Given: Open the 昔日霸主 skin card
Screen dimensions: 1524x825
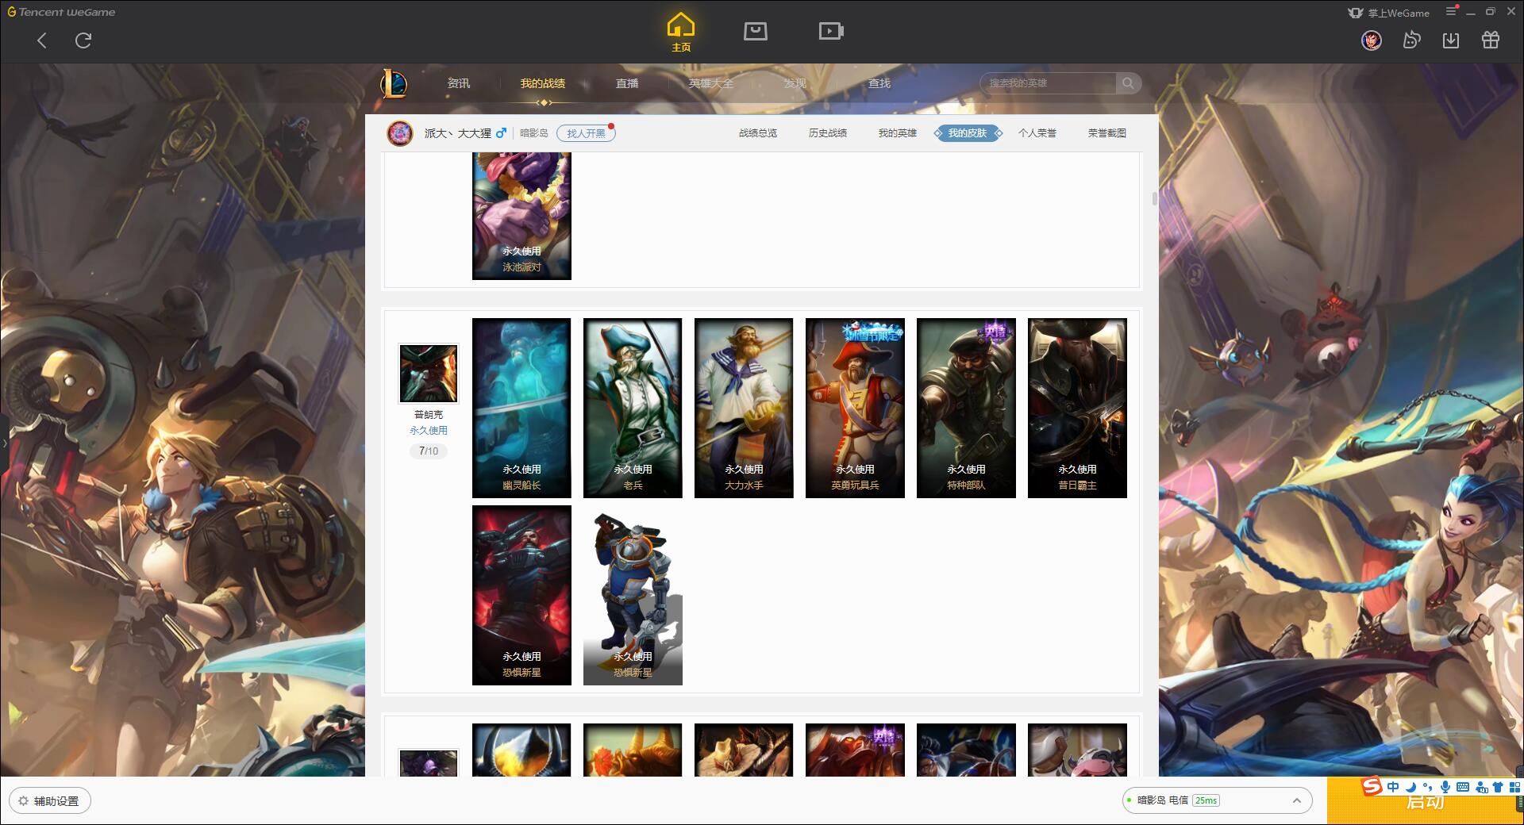Looking at the screenshot, I should (1077, 408).
